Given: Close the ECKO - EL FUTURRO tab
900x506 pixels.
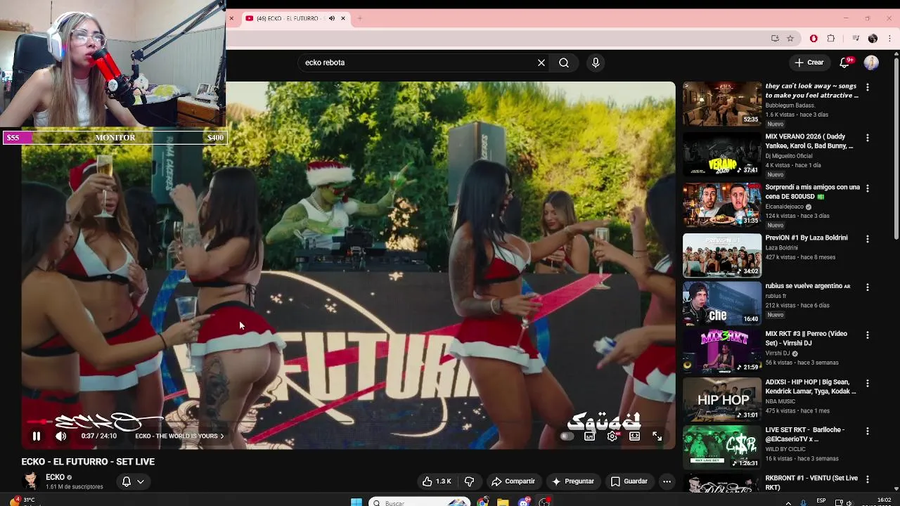Looking at the screenshot, I should [343, 18].
